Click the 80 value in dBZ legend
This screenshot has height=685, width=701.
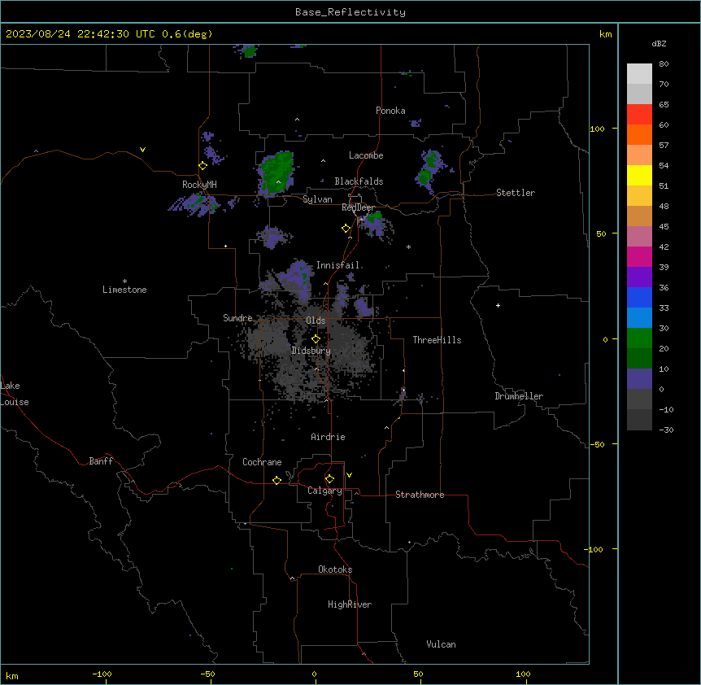(x=664, y=64)
